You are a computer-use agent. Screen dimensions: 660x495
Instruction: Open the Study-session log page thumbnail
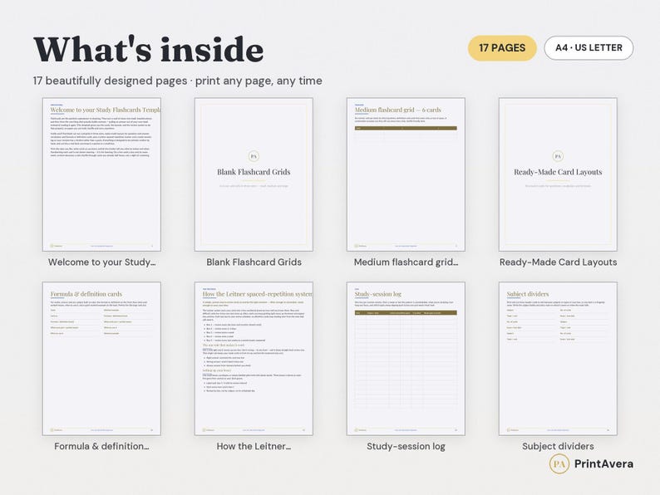pyautogui.click(x=406, y=359)
